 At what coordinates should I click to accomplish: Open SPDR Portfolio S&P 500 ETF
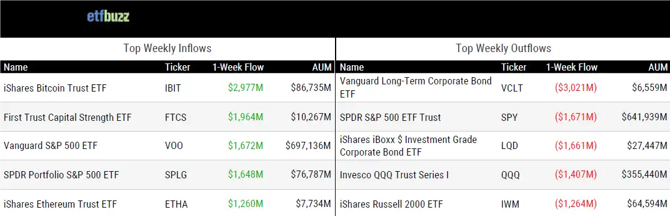tap(61, 175)
